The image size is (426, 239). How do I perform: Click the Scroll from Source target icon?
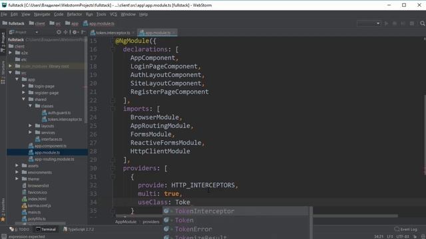click(59, 33)
